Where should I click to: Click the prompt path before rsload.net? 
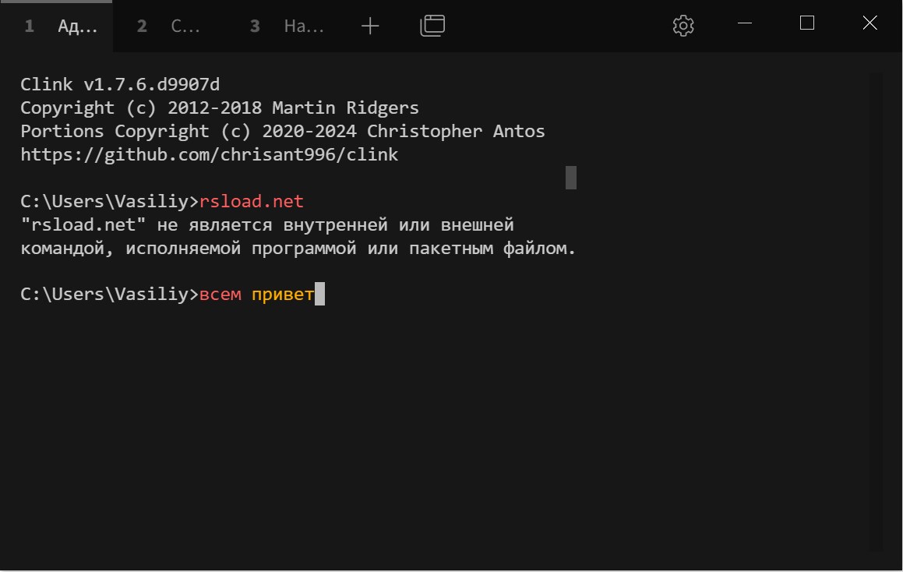(x=109, y=202)
